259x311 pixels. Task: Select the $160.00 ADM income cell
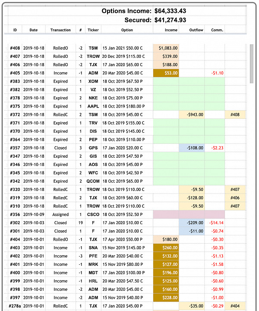[166, 290]
